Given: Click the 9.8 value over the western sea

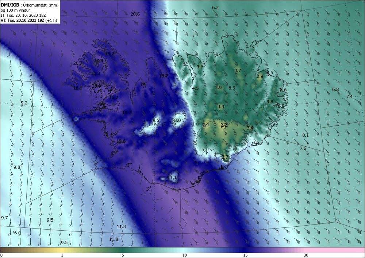Looking at the screenshot, I should pos(17,167).
